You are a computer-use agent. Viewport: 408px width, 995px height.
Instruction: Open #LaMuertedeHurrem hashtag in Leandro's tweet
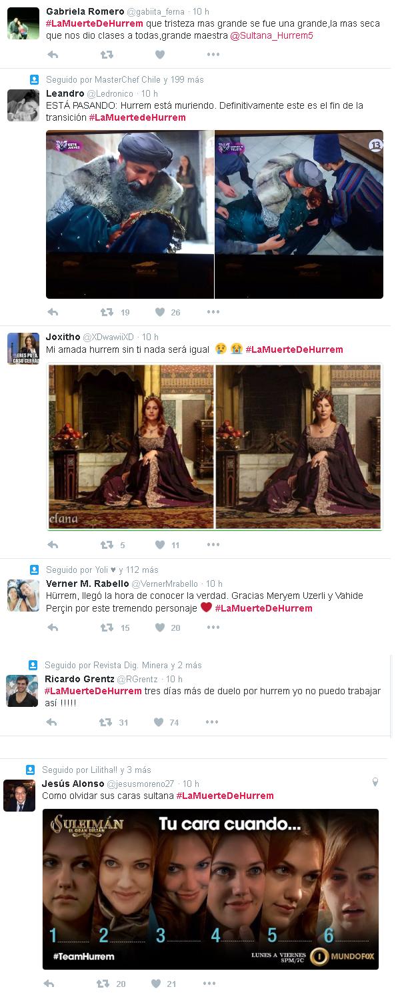[137, 117]
